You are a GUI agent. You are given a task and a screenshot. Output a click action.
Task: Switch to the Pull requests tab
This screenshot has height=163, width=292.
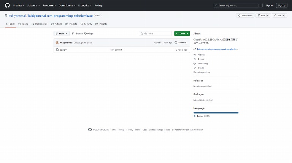point(39,24)
